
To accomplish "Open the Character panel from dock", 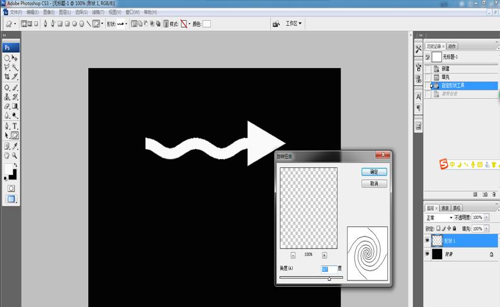I will (x=418, y=96).
